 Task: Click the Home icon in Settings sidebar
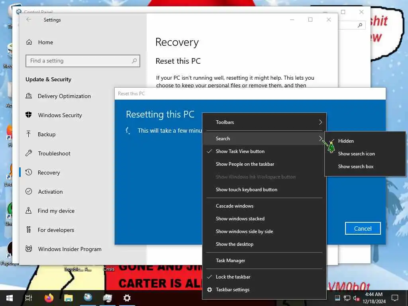(29, 42)
